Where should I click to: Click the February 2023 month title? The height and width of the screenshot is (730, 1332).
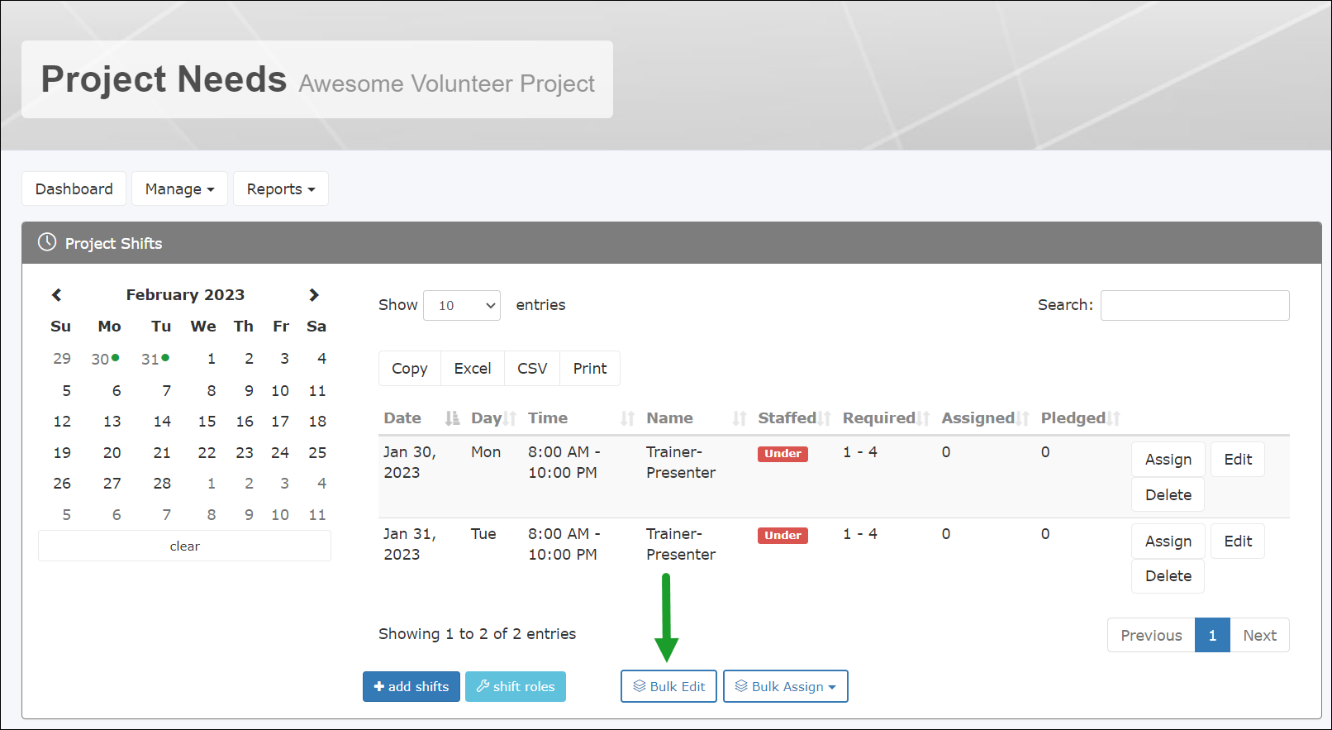coord(185,295)
